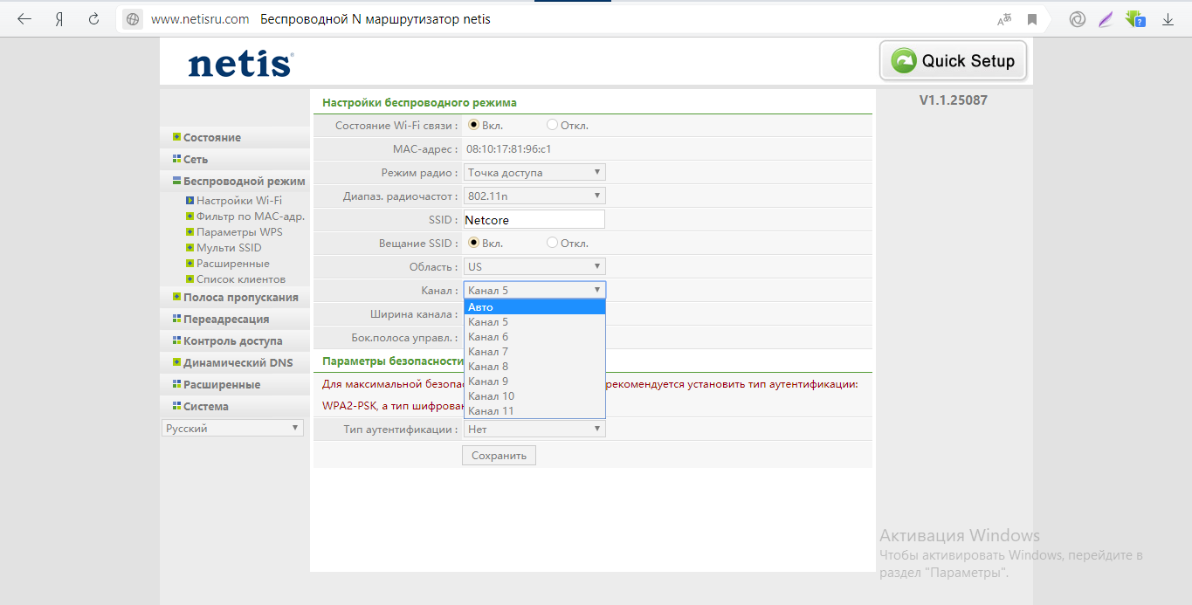The image size is (1192, 605).
Task: Choose Авто in the channel list
Action: [x=534, y=307]
